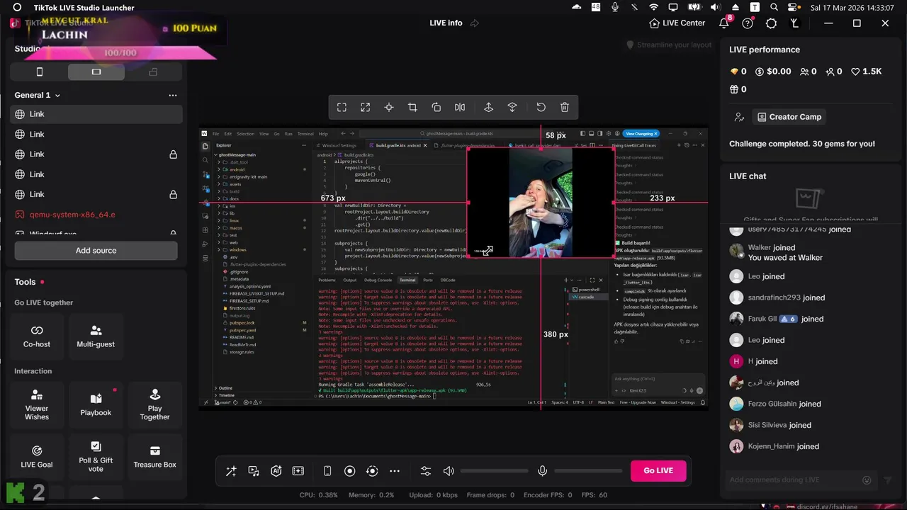Open the effects magic wand tool
This screenshot has height=510, width=907.
click(231, 471)
